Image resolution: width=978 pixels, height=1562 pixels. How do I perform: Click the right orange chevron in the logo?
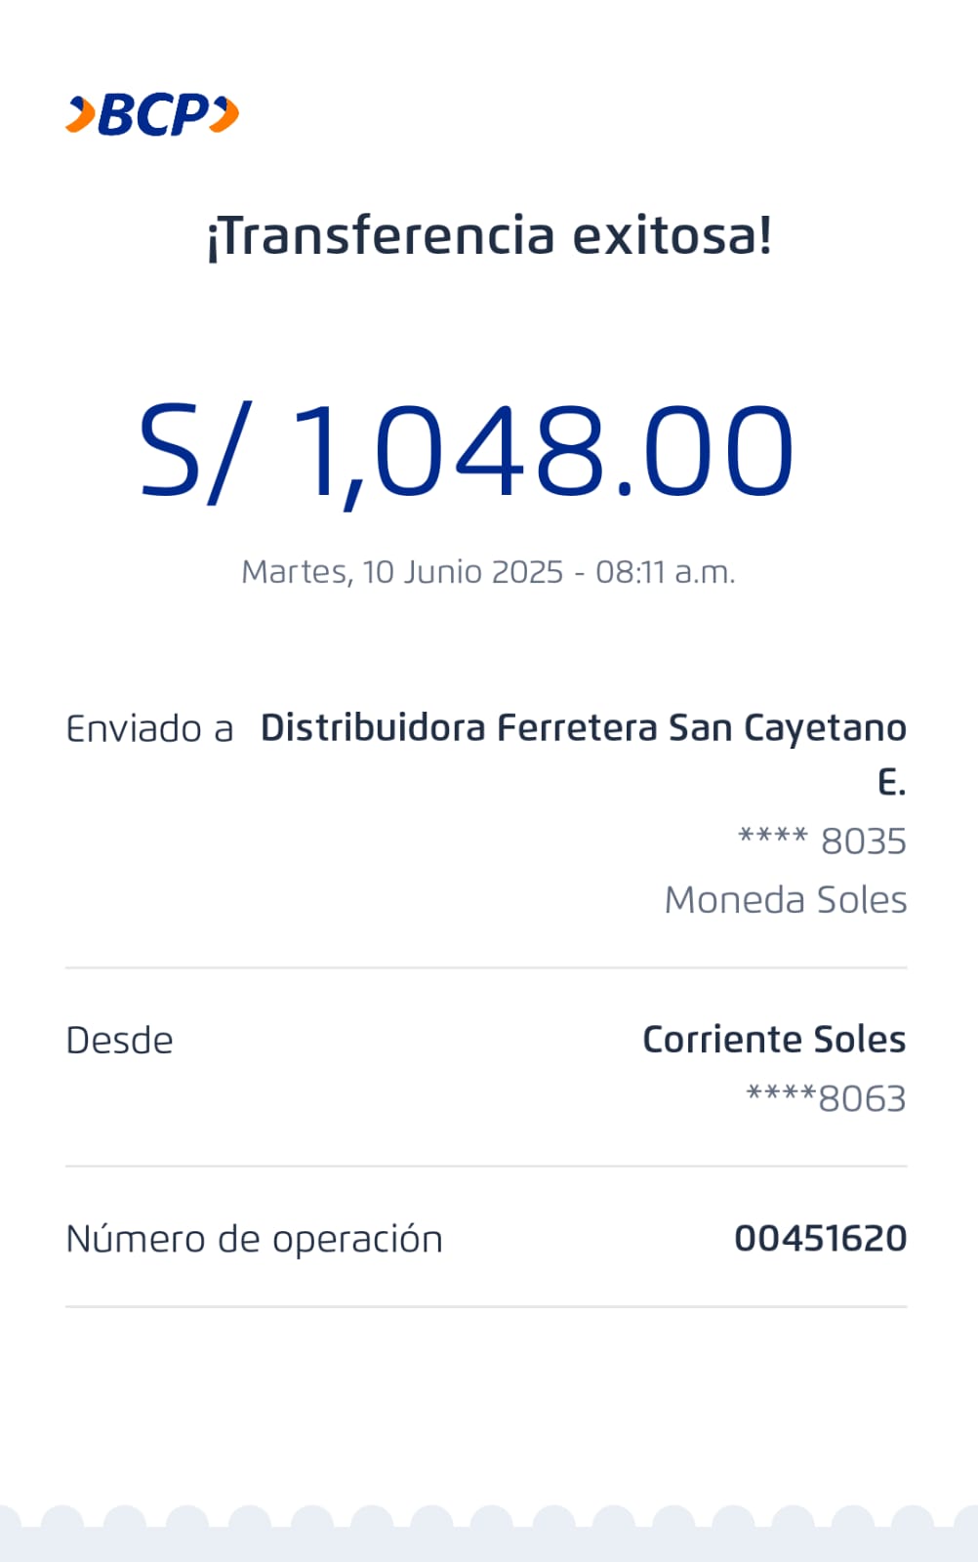(x=225, y=114)
